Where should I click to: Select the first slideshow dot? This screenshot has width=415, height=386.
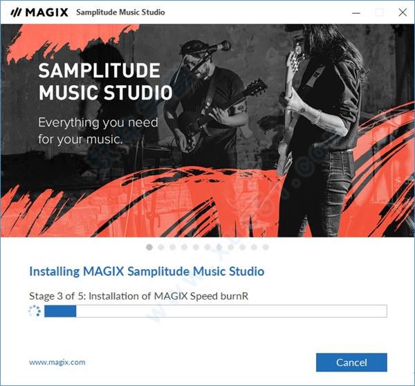pyautogui.click(x=149, y=247)
